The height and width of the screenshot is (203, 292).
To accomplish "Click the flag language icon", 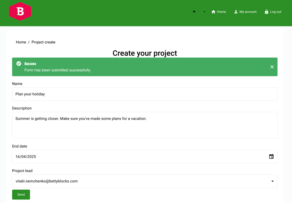I will 194,12.
